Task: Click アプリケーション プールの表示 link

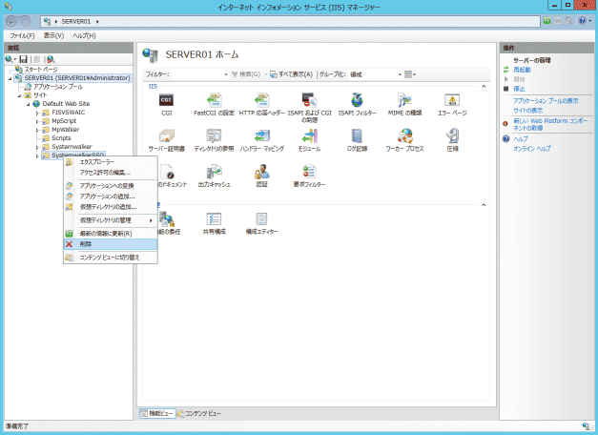Action: pyautogui.click(x=546, y=101)
